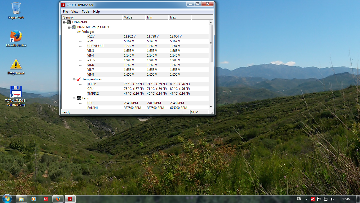Click the Avira tray icon
The height and width of the screenshot is (203, 360).
pyautogui.click(x=313, y=199)
